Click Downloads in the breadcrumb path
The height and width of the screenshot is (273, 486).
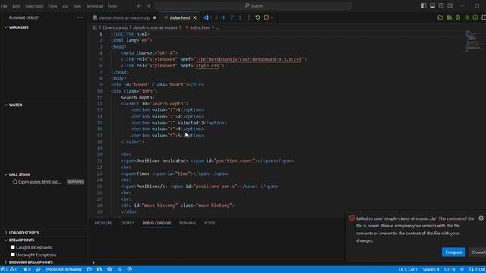tap(115, 27)
